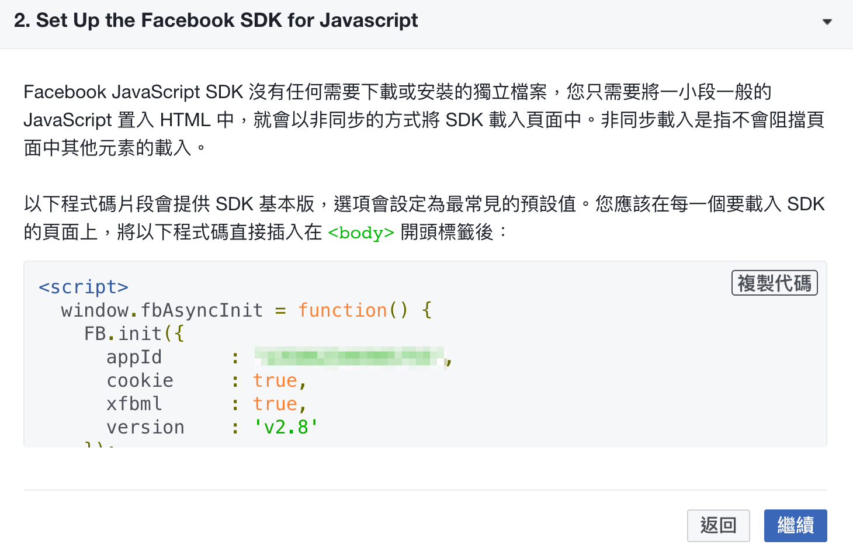
Task: Click the paragraph starting with 以下程式碼片段
Action: click(x=424, y=218)
